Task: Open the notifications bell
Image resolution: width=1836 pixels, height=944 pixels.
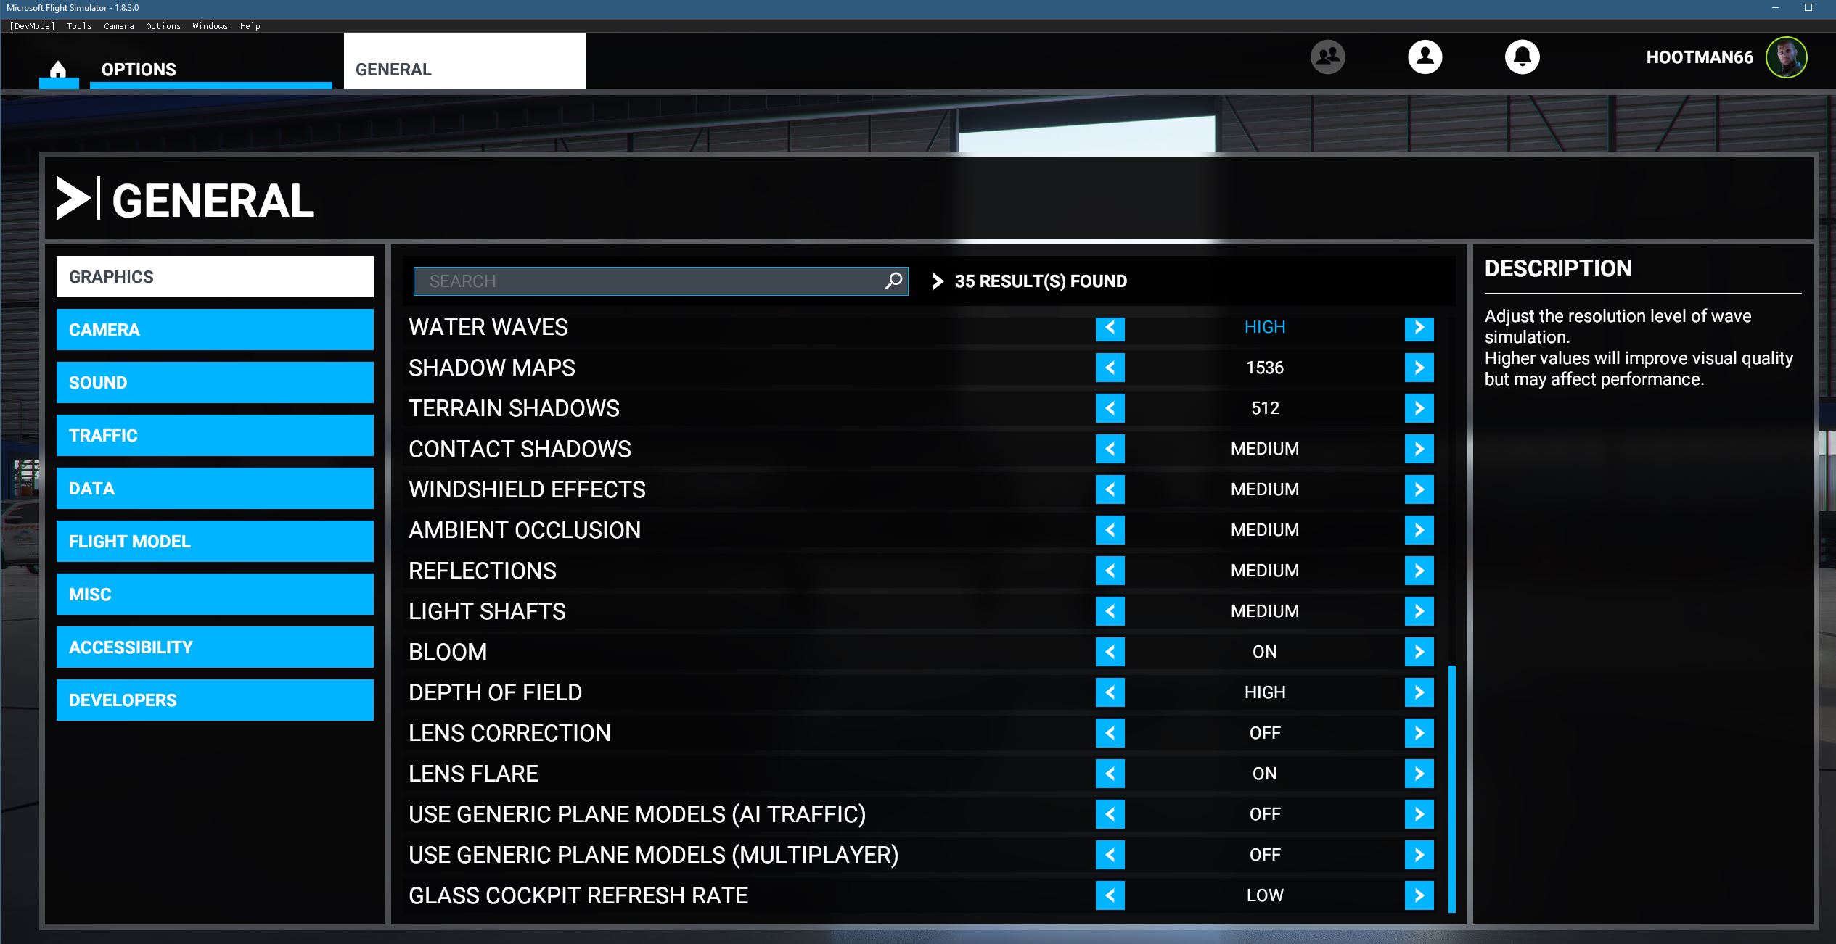Action: click(x=1522, y=57)
